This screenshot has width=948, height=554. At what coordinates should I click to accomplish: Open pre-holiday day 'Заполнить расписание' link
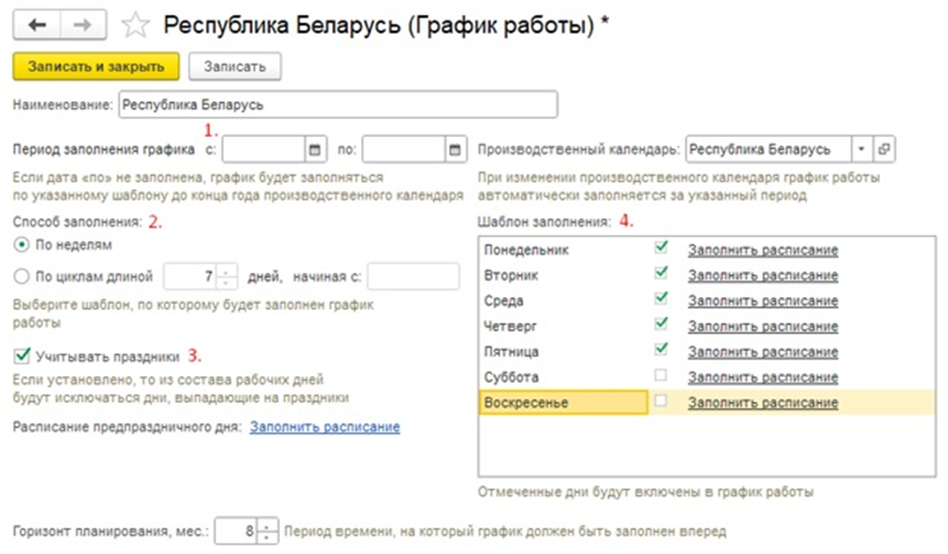click(325, 427)
